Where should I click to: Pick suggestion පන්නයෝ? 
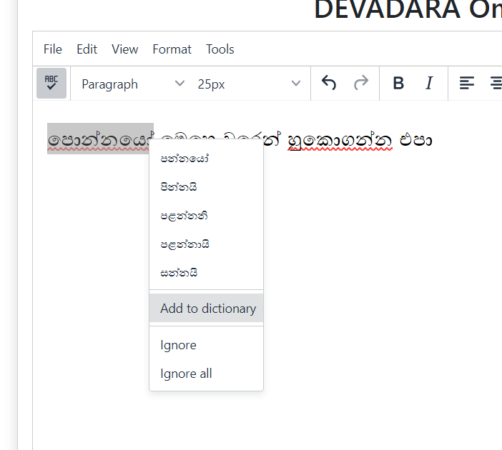(207, 159)
